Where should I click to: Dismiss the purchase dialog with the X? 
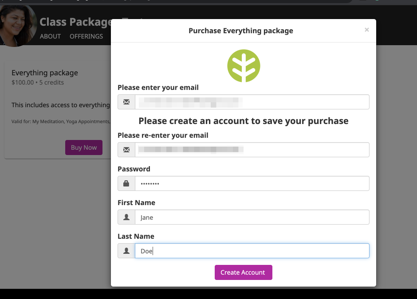367,30
